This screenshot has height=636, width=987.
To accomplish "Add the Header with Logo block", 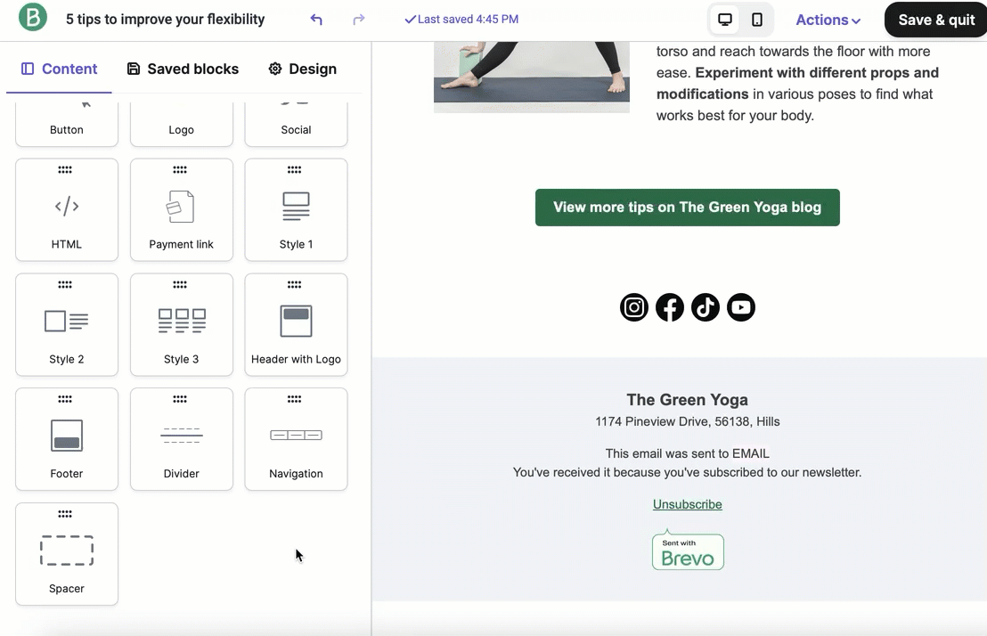I will tap(296, 324).
